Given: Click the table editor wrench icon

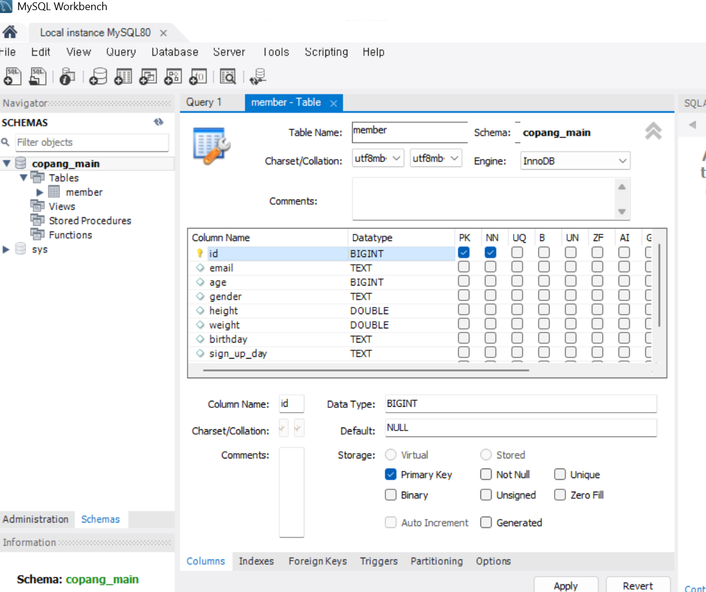Looking at the screenshot, I should pos(211,145).
